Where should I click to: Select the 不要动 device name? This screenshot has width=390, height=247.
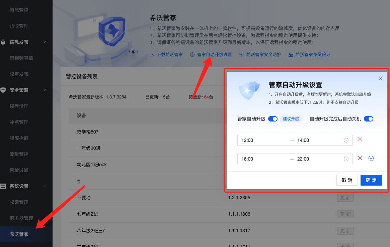pos(84,198)
